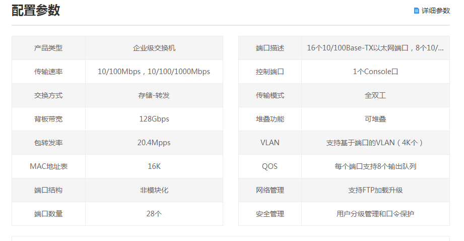The height and width of the screenshot is (241, 464).
Task: Select the 28个 port count value
Action: click(x=154, y=214)
